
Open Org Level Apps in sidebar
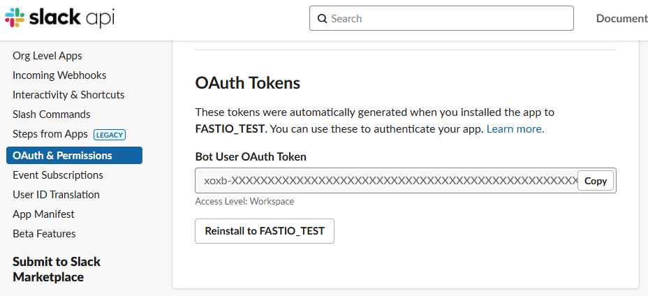(47, 56)
